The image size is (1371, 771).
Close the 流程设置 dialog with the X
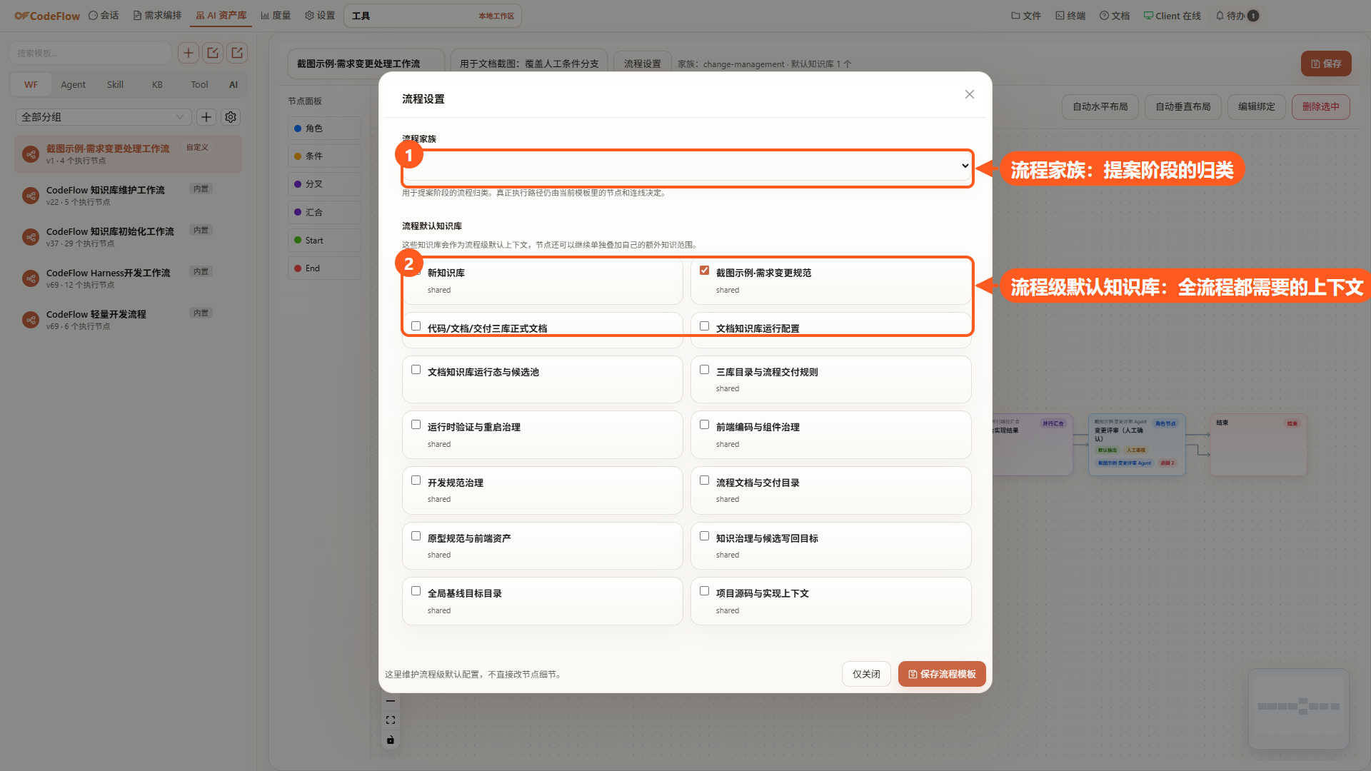[970, 94]
